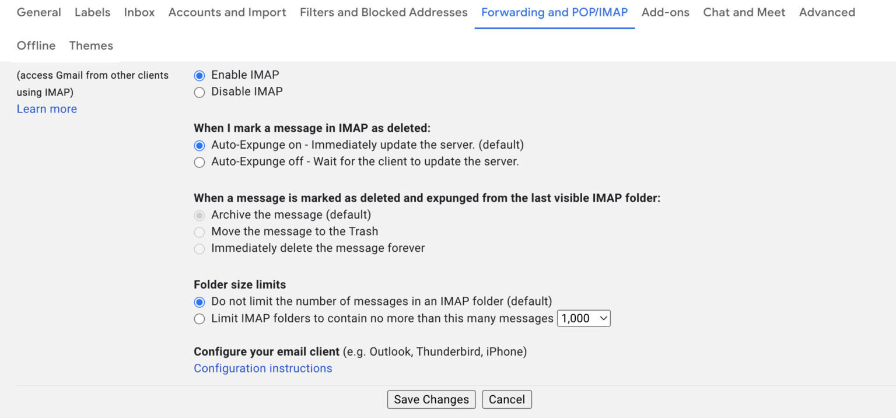The height and width of the screenshot is (418, 896).
Task: Open Configuration instructions link
Action: 263,368
